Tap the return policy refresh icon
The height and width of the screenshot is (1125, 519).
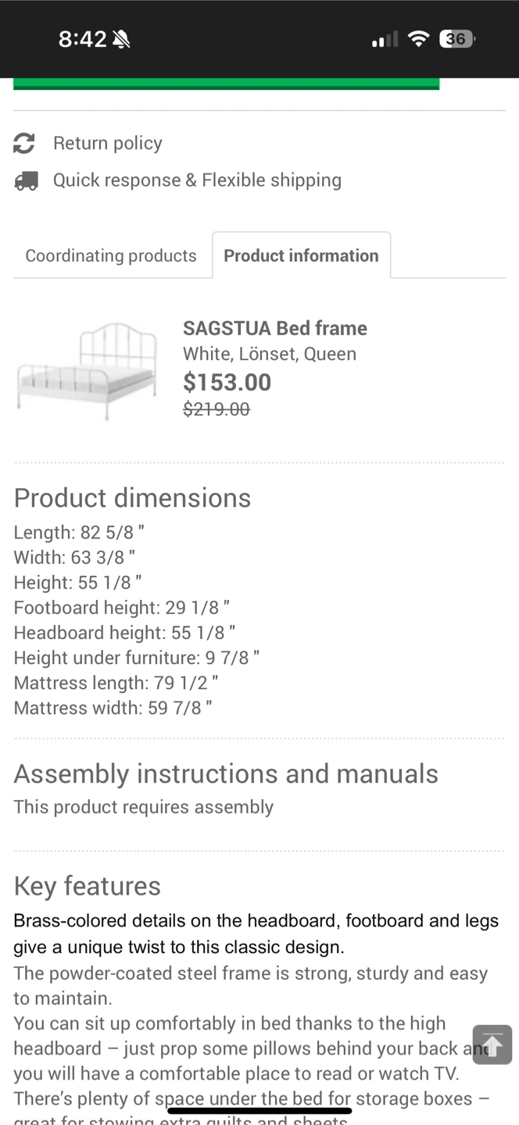(x=24, y=143)
